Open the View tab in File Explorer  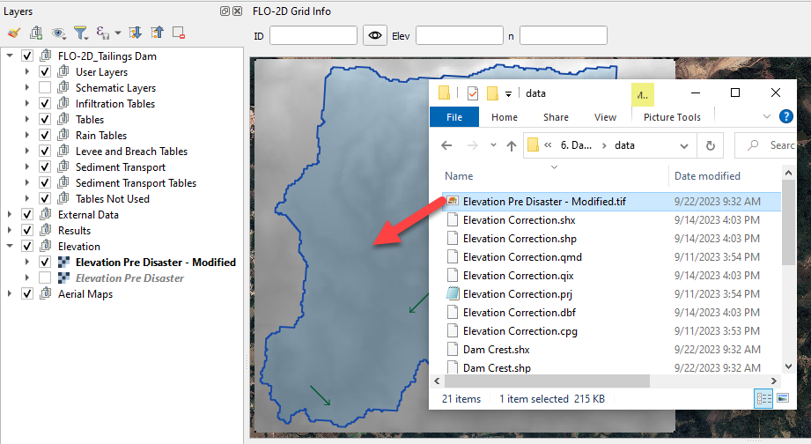pos(605,117)
